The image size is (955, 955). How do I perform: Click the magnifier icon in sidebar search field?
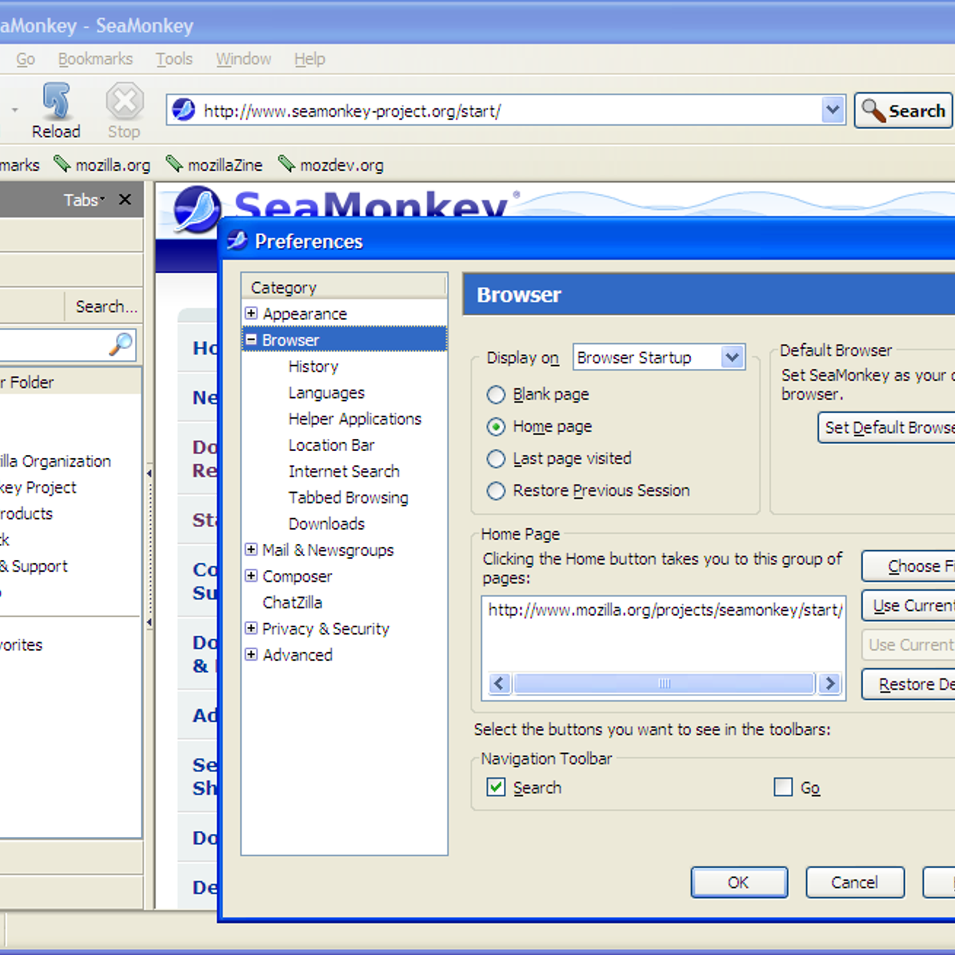(121, 344)
